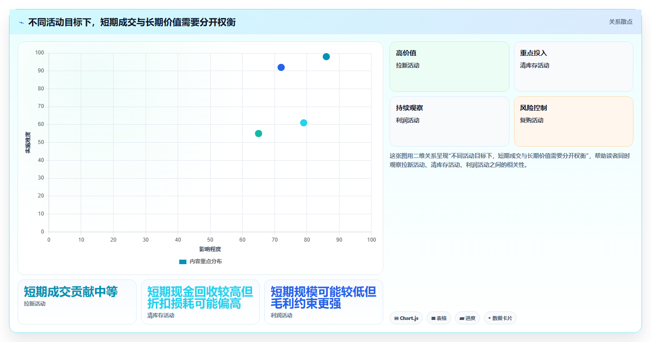The width and height of the screenshot is (651, 342).
Task: Select the green scatter point near 55
Action: (x=258, y=134)
